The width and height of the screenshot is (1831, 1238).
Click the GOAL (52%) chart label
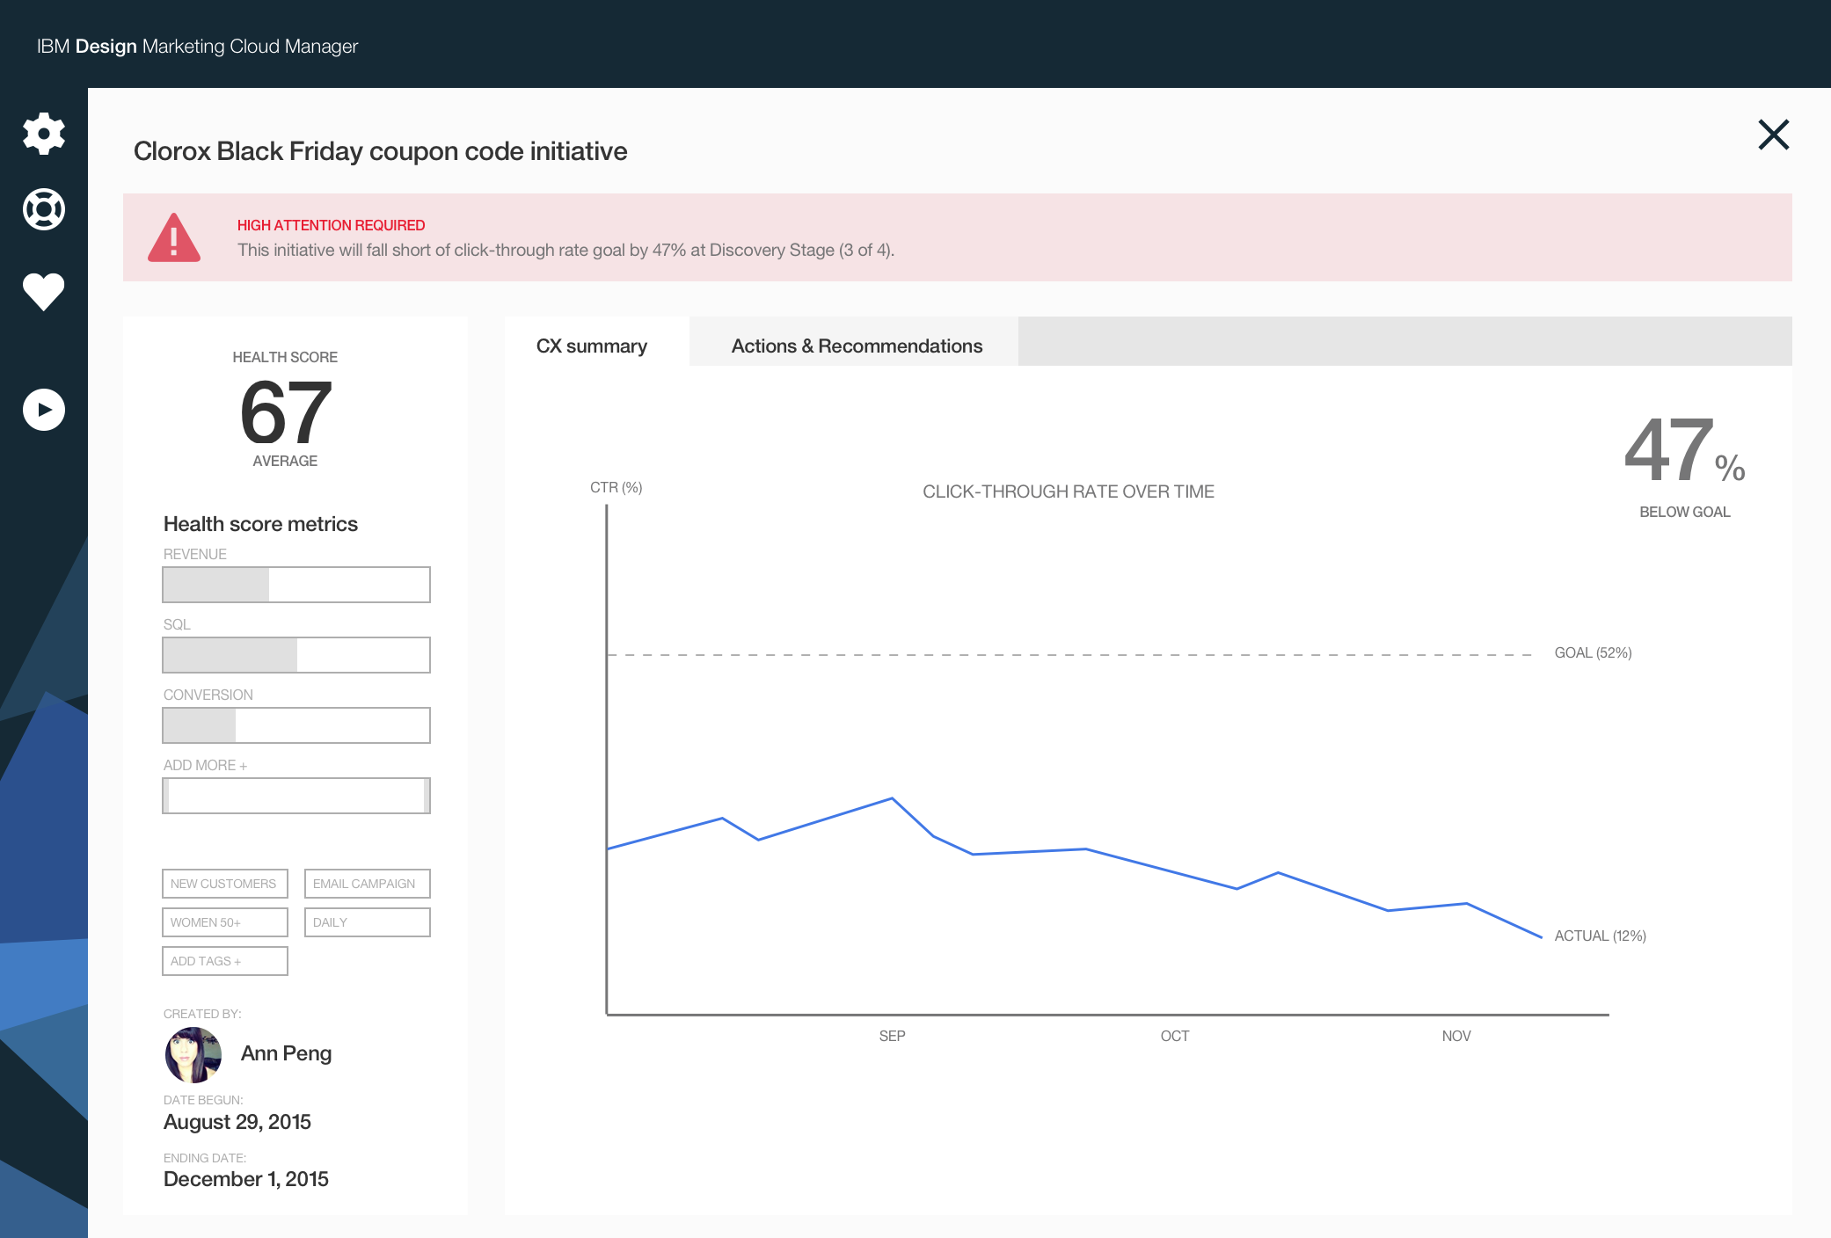pos(1593,652)
